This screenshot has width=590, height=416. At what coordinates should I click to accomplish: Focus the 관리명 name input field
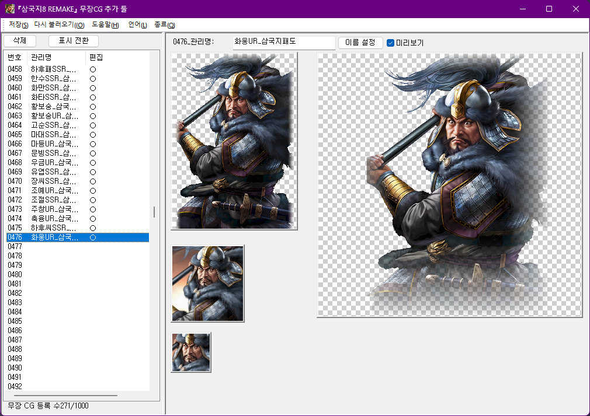pos(284,42)
